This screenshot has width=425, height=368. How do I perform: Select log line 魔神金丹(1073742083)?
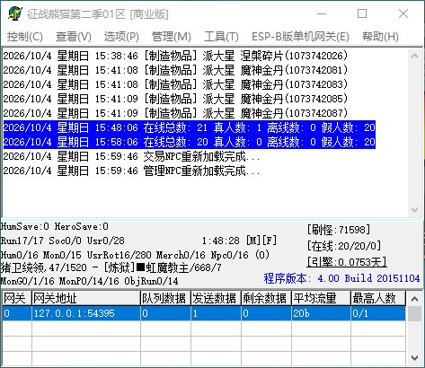[175, 84]
